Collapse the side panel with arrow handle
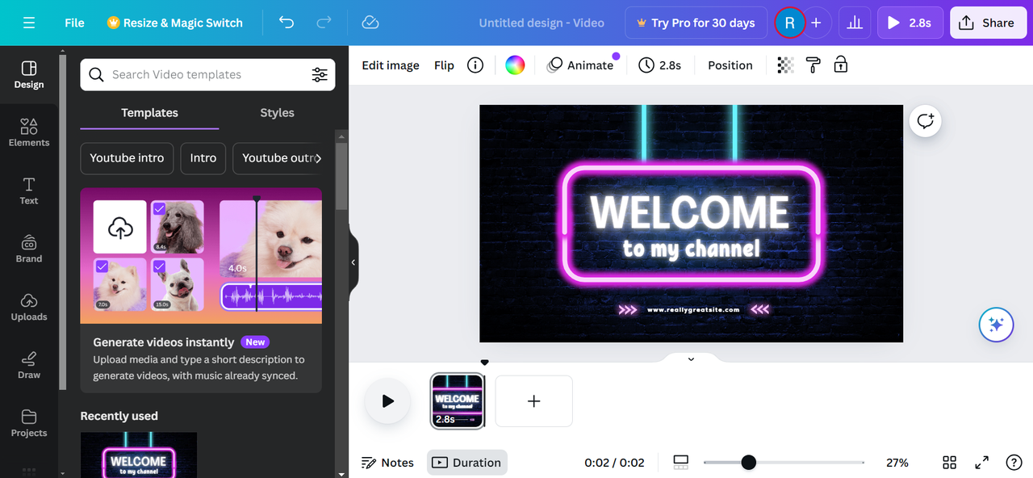The width and height of the screenshot is (1033, 478). [353, 262]
